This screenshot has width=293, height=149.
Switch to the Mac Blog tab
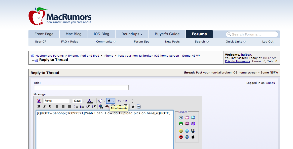tap(74, 34)
